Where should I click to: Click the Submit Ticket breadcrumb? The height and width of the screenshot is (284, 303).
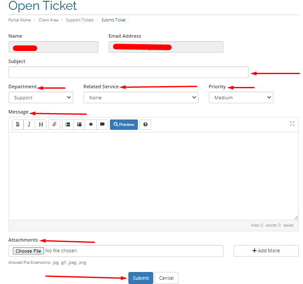[x=113, y=20]
